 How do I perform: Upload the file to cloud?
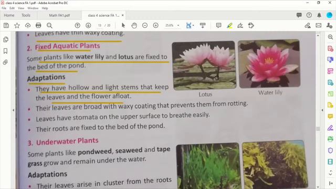[28, 26]
